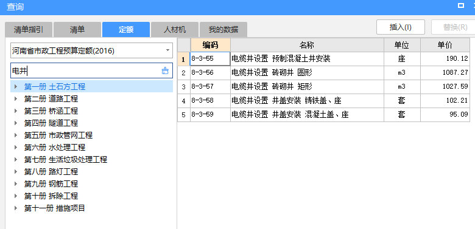Select 第二册 道路工程 tree item
475x229 pixels.
pos(51,99)
